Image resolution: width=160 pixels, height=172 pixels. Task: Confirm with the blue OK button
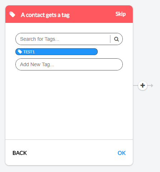click(x=122, y=153)
